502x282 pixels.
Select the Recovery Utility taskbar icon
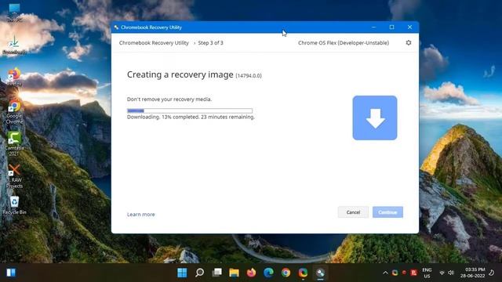[x=320, y=273]
